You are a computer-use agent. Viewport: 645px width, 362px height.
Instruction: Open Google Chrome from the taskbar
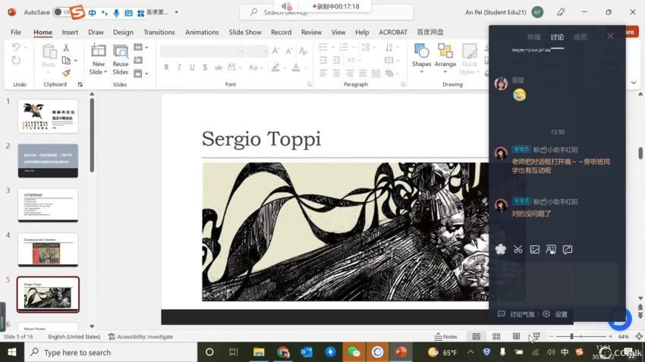(x=283, y=352)
